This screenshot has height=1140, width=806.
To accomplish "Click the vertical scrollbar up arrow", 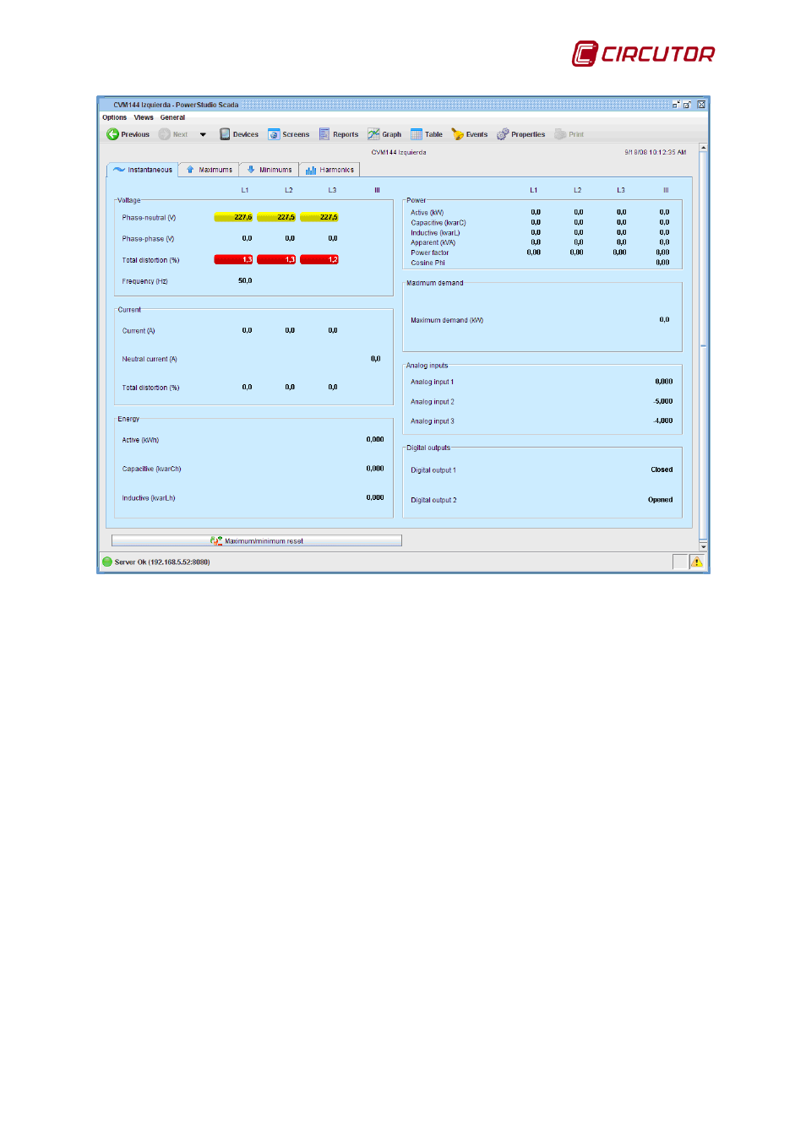I will 703,148.
